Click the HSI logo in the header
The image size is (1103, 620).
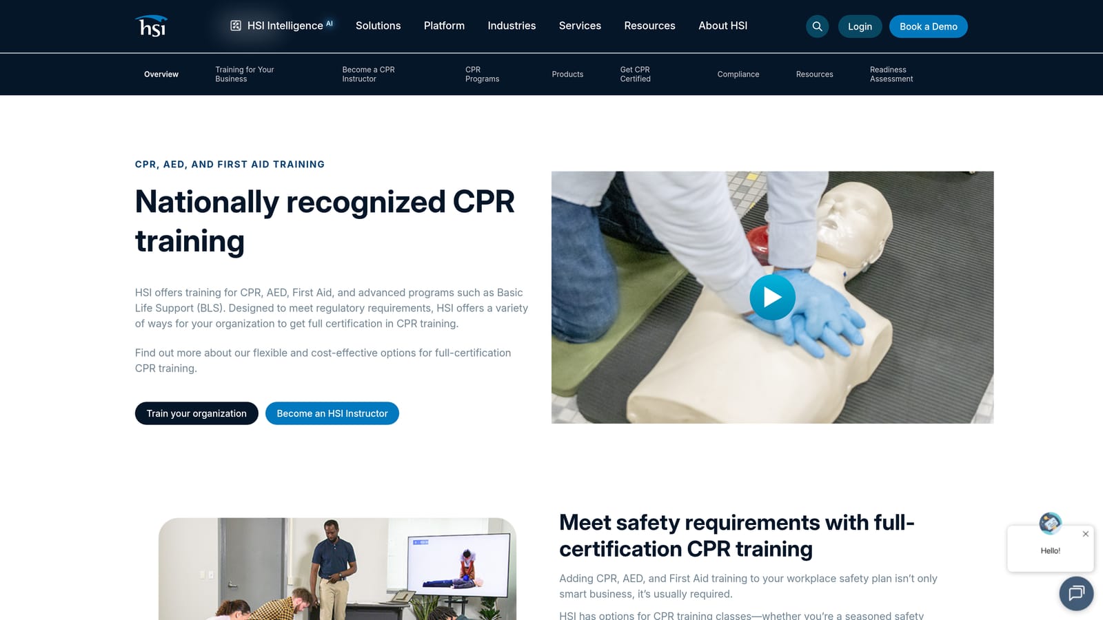click(x=151, y=25)
